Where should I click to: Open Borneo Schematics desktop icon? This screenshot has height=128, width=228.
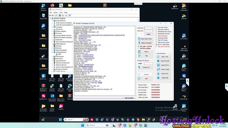tap(184, 7)
